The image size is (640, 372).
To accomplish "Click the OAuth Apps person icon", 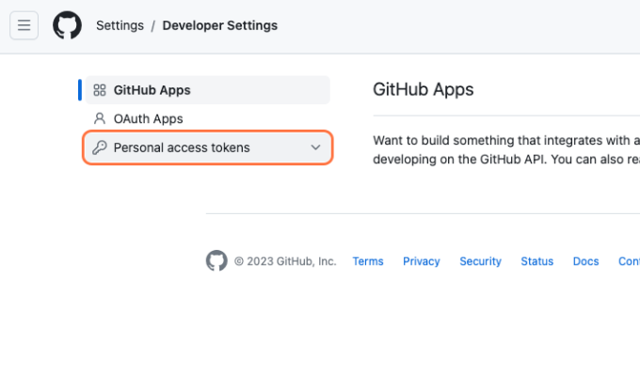I will (x=100, y=118).
